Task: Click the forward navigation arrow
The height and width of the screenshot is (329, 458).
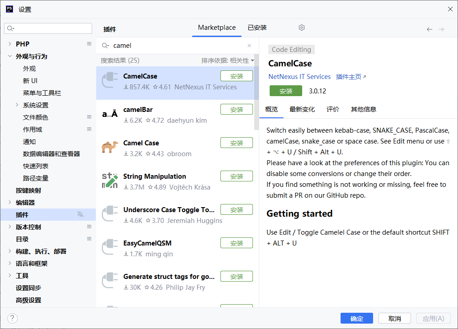Action: coord(441,29)
